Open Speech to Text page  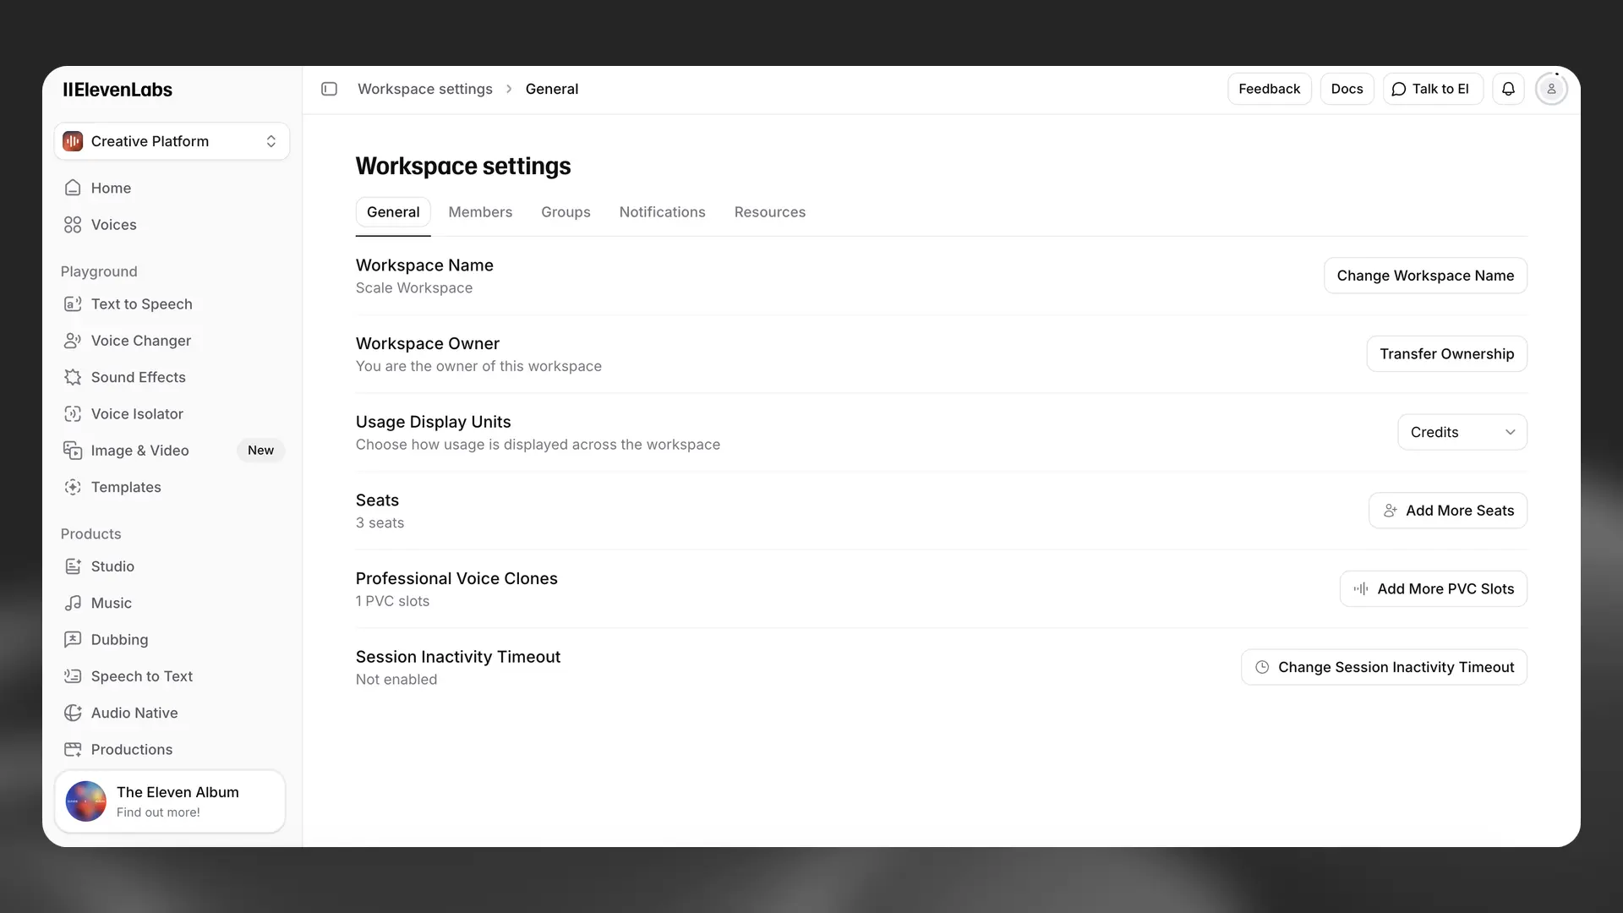click(141, 676)
